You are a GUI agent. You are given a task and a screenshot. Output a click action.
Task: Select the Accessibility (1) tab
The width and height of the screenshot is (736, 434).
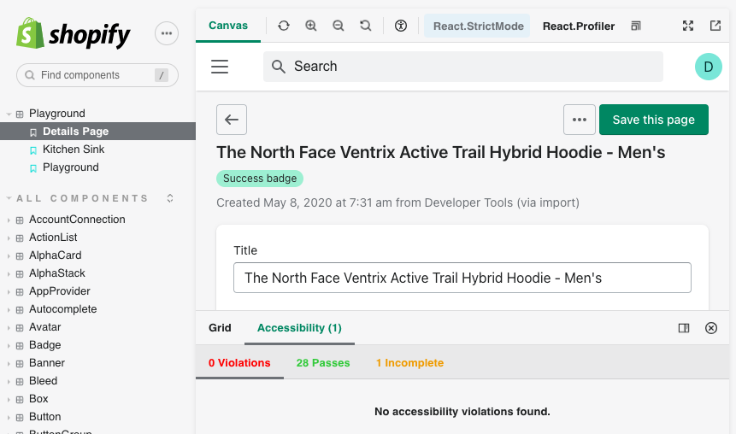pos(299,327)
